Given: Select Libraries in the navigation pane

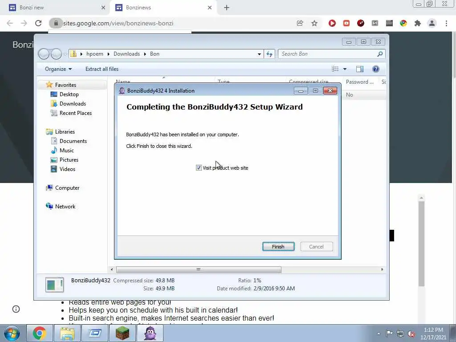Looking at the screenshot, I should pos(65,131).
